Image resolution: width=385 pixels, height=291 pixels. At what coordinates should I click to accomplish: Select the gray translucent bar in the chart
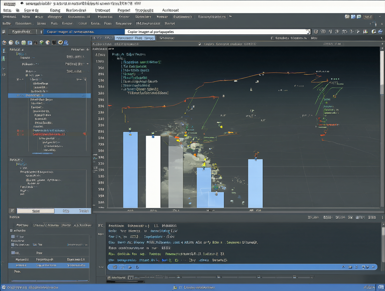coord(176,172)
